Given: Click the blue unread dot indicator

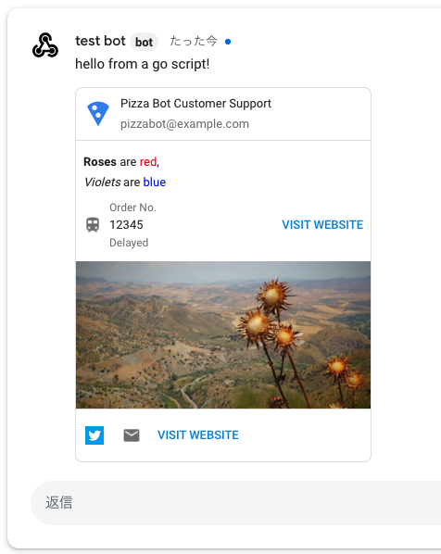Looking at the screenshot, I should coord(228,42).
